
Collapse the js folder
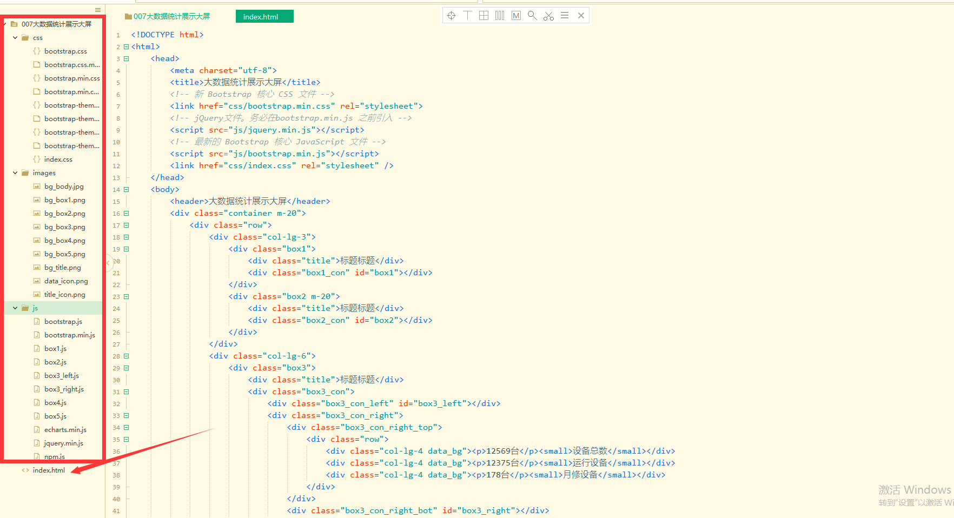(15, 308)
